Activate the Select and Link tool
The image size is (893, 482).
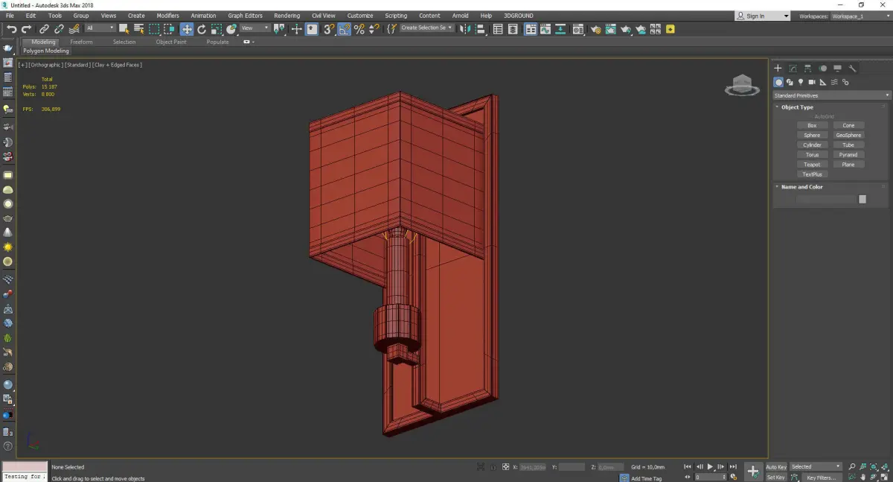click(x=45, y=29)
